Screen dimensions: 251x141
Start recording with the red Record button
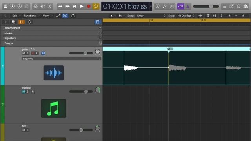click(89, 7)
